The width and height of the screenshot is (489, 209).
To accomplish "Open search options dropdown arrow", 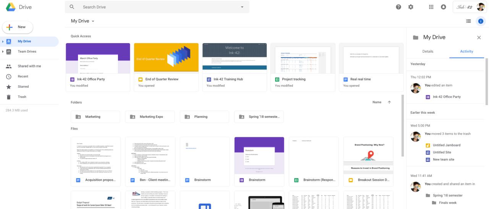I will point(241,7).
